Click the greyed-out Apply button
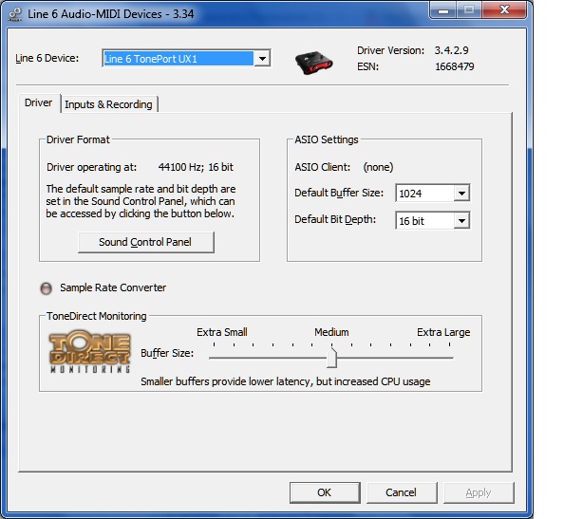Viewport: 583px width, 519px height. point(479,492)
